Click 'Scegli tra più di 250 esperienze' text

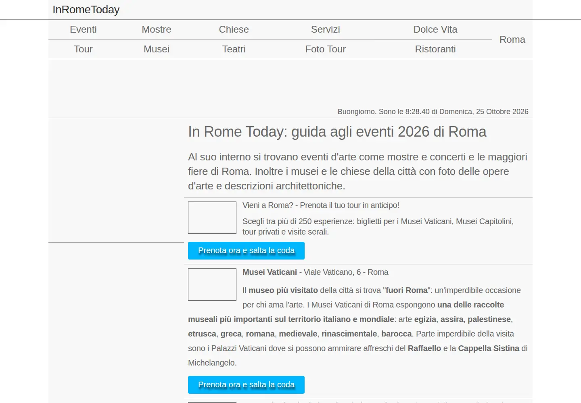pos(378,226)
